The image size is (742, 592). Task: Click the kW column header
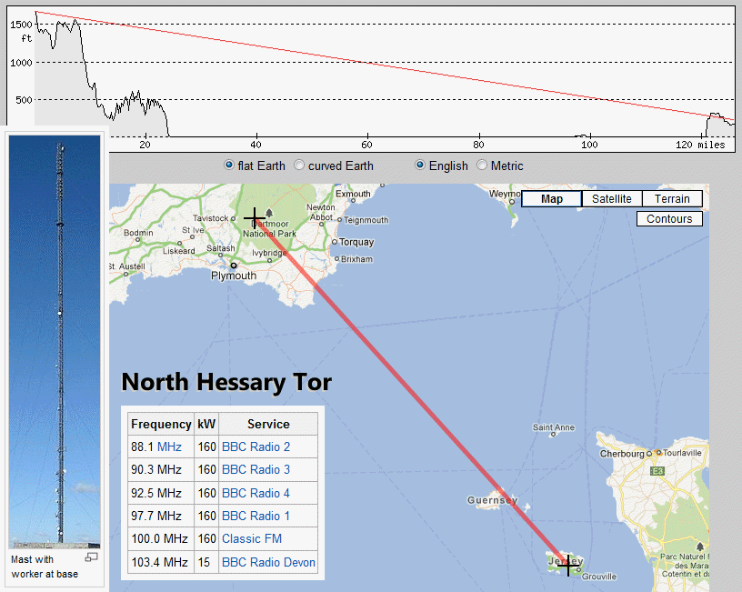[x=206, y=424]
